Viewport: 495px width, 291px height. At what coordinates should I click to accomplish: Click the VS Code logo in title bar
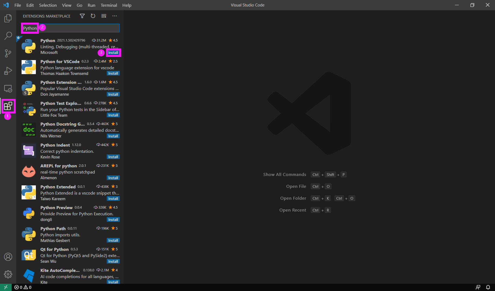click(x=6, y=5)
